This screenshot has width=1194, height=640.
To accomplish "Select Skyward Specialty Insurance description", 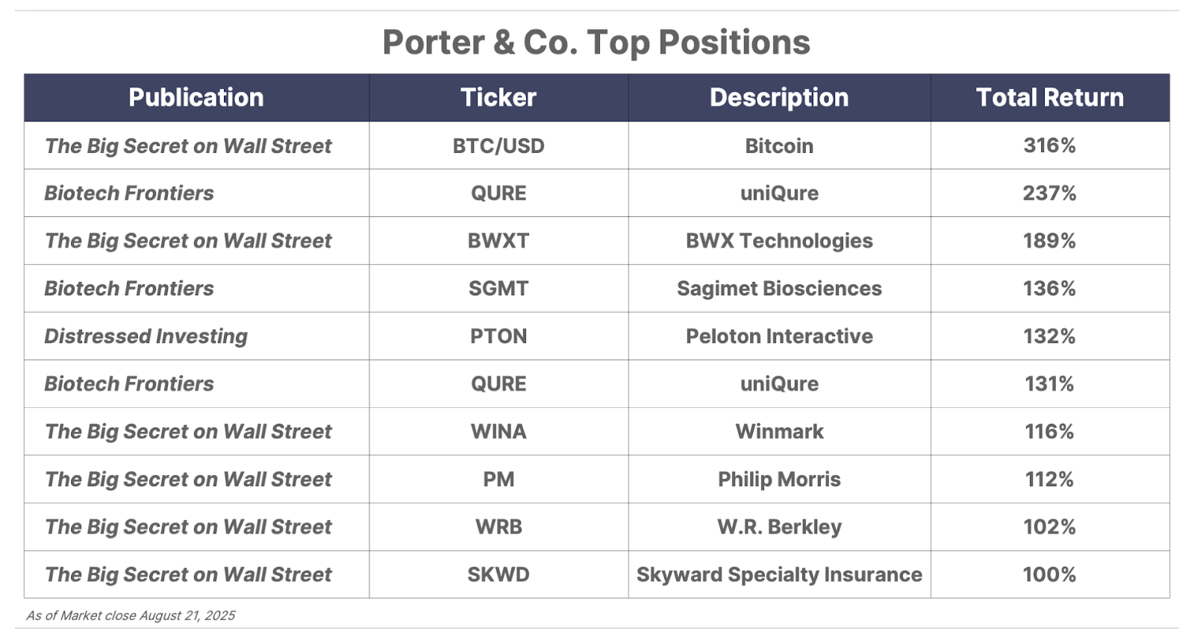I will point(779,575).
